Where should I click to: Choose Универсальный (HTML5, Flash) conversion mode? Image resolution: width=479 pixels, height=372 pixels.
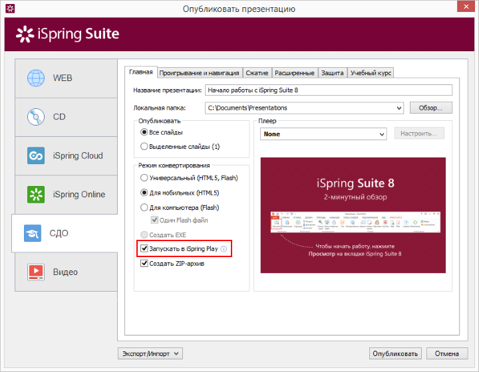tap(144, 177)
